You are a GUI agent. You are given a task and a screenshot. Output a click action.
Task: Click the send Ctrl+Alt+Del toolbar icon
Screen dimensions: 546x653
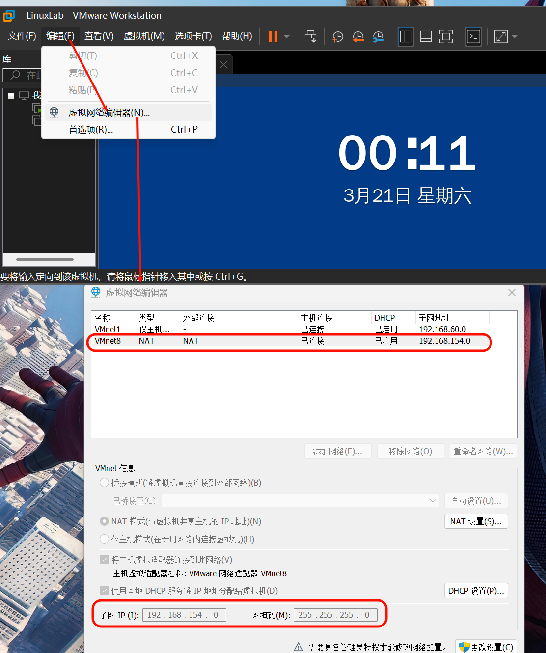[x=311, y=36]
